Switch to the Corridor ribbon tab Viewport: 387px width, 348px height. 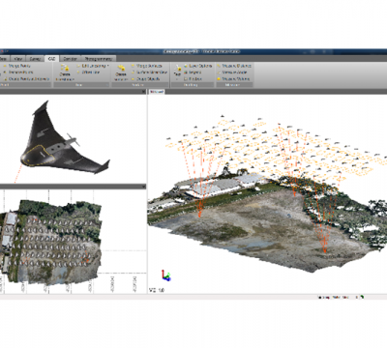(70, 59)
